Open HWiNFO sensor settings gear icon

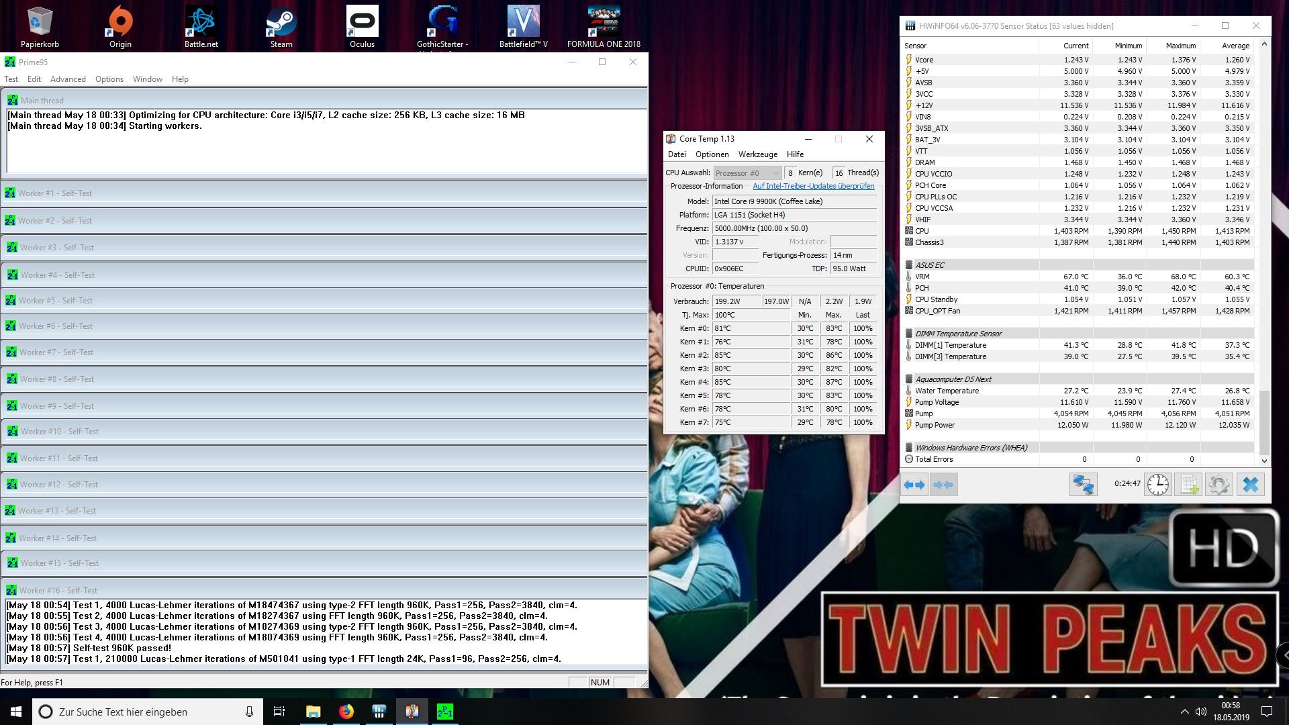pos(1219,484)
